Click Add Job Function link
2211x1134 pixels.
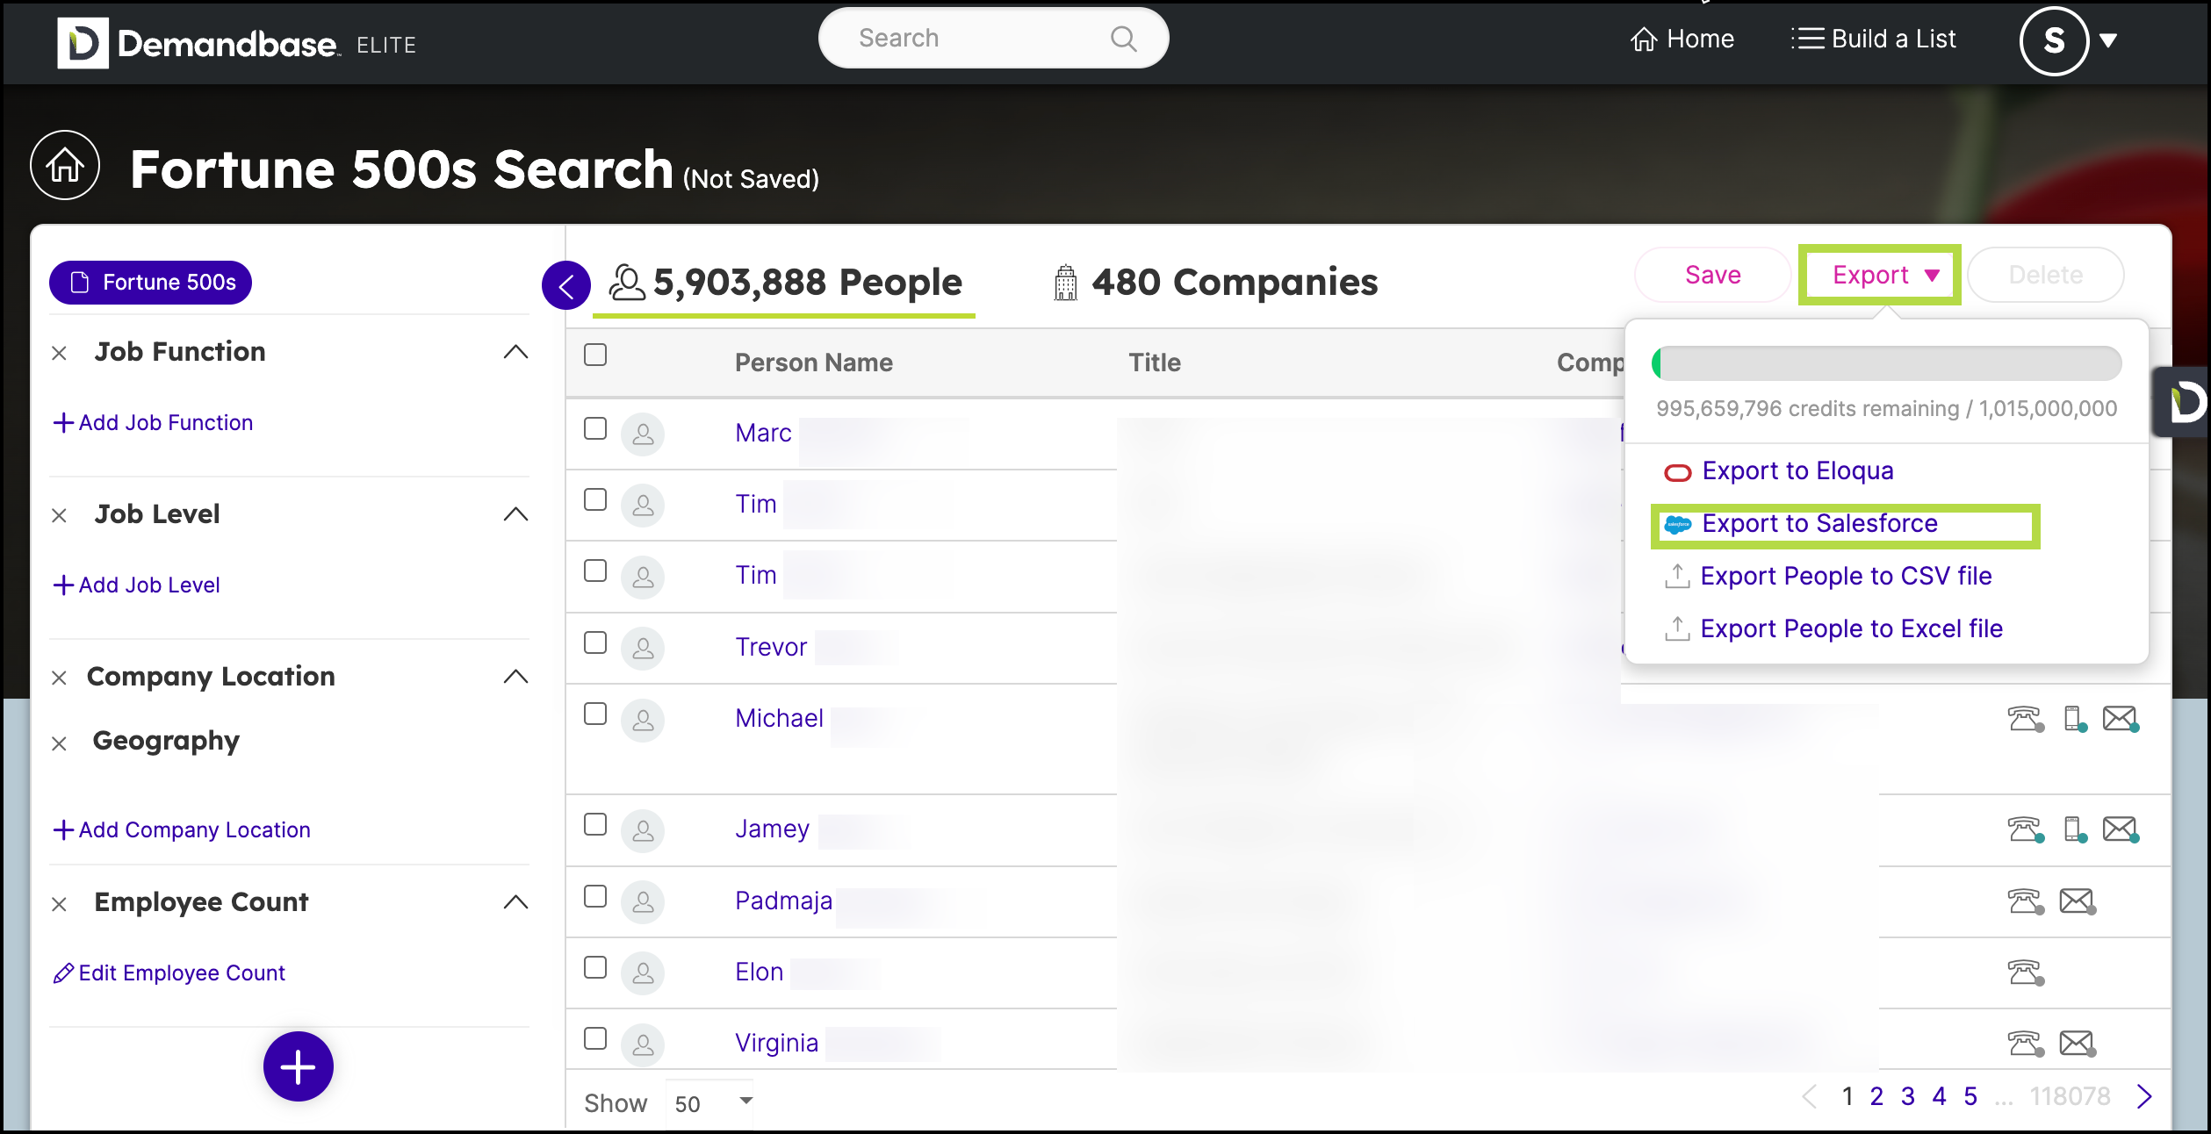(x=153, y=423)
